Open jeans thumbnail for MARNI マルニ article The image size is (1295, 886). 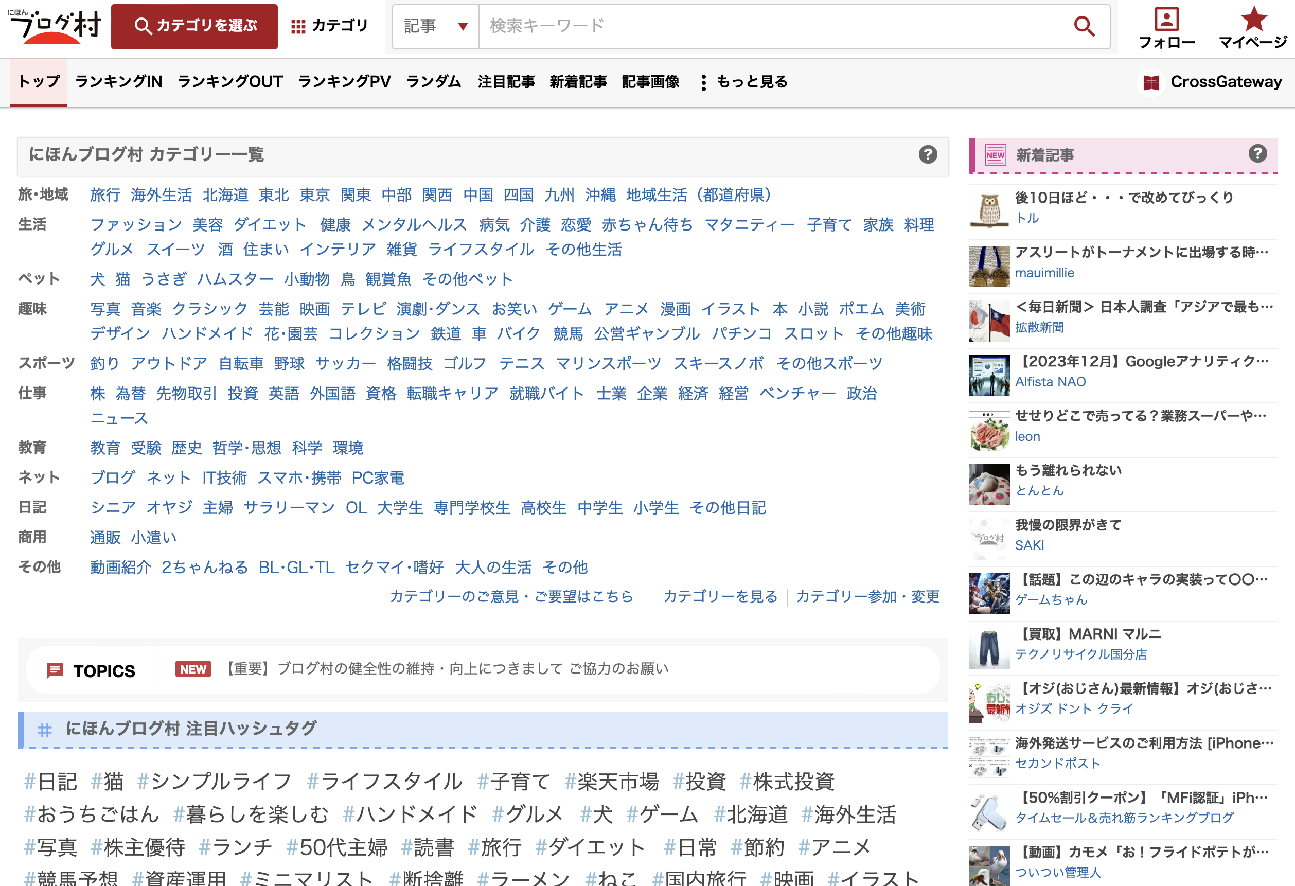989,648
